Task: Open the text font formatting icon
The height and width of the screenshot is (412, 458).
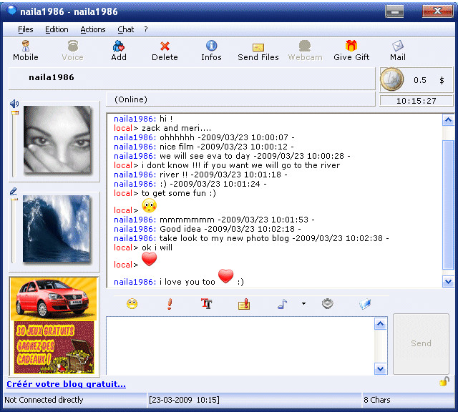Action: 207,304
